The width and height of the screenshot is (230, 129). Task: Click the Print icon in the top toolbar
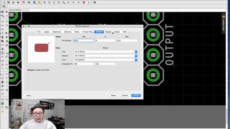click(13, 3)
